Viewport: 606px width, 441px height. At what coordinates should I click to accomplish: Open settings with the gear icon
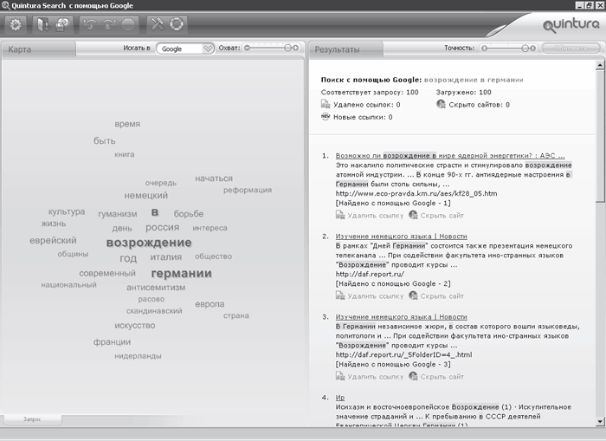[x=16, y=24]
